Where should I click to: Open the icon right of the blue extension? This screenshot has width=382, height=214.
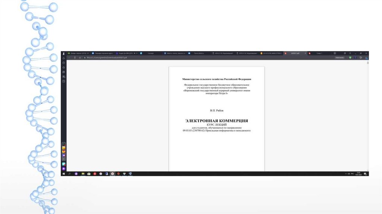[x=361, y=58]
